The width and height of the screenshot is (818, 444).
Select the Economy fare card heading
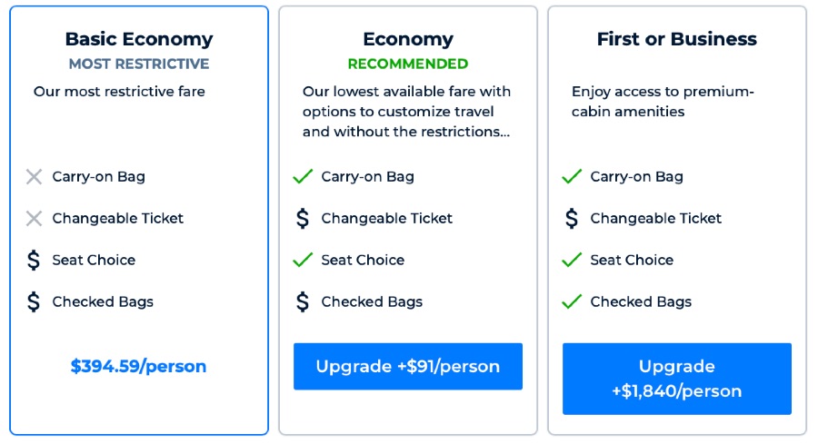coord(408,39)
